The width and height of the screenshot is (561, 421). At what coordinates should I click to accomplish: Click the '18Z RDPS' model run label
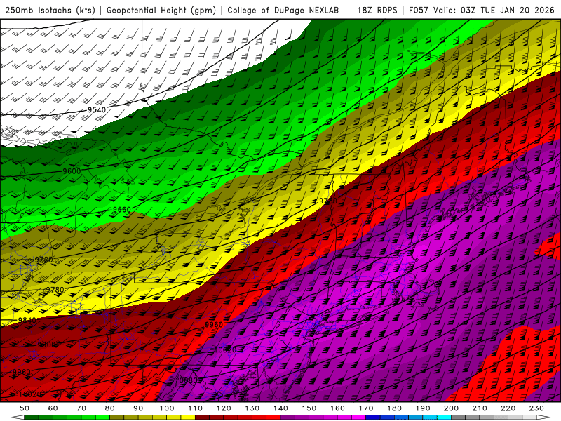[x=377, y=10]
